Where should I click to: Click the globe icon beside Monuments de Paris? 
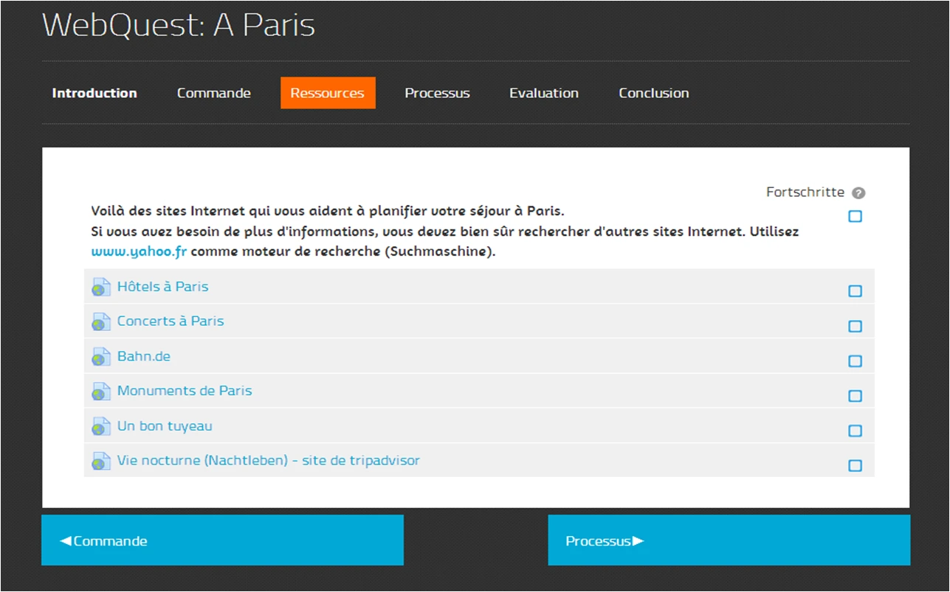click(x=101, y=392)
